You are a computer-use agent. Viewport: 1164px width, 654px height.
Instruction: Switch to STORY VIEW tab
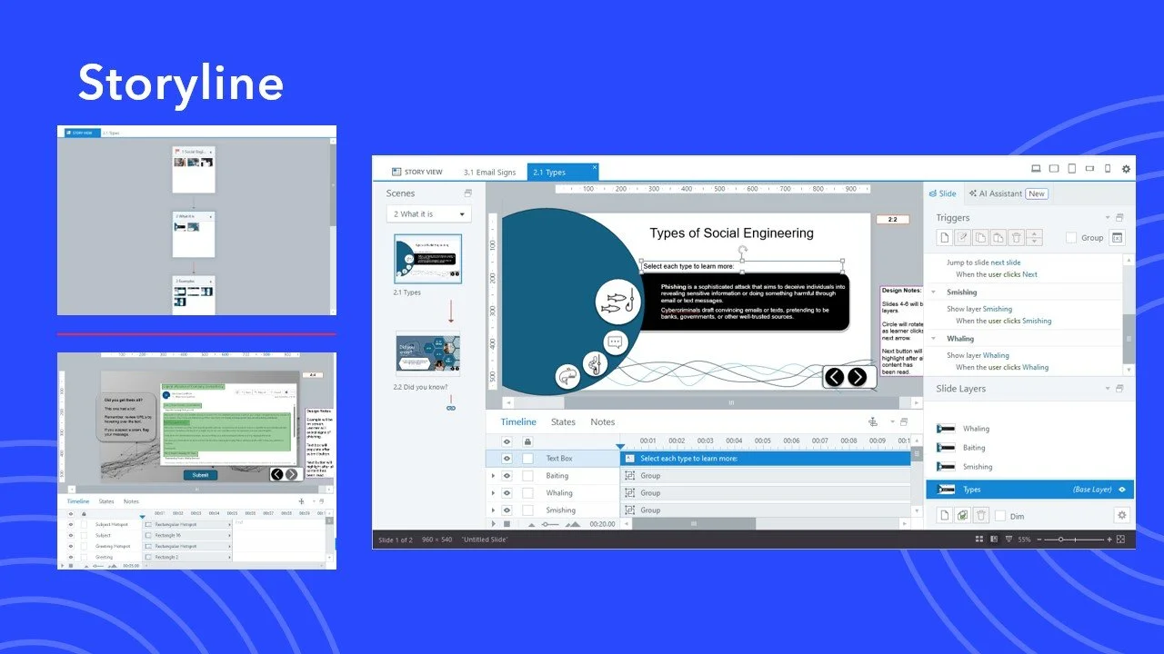click(417, 172)
